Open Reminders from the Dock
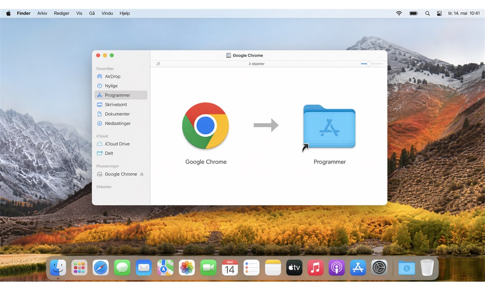 tap(251, 268)
